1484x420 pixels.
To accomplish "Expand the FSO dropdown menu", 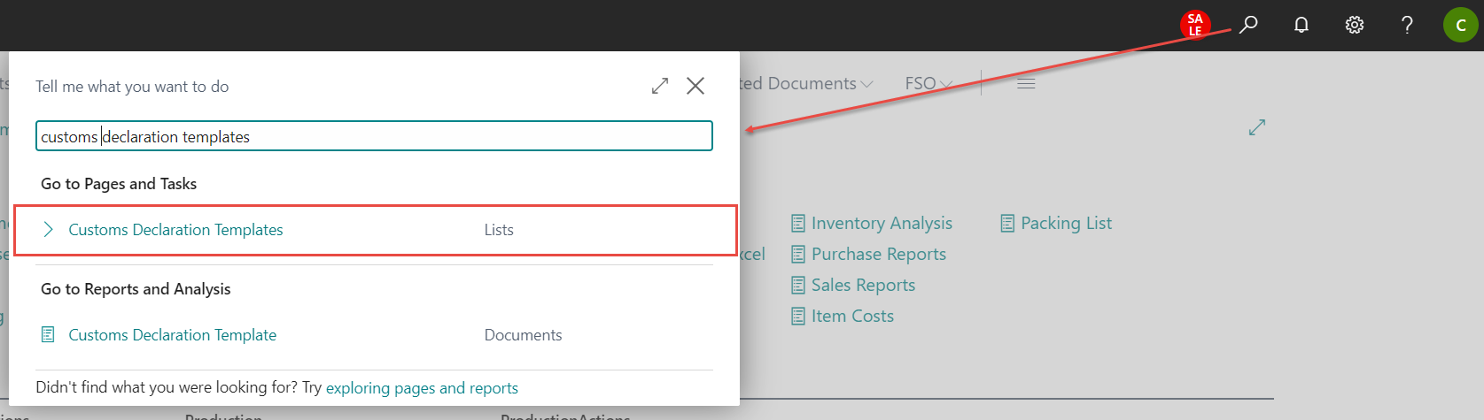I will click(928, 83).
